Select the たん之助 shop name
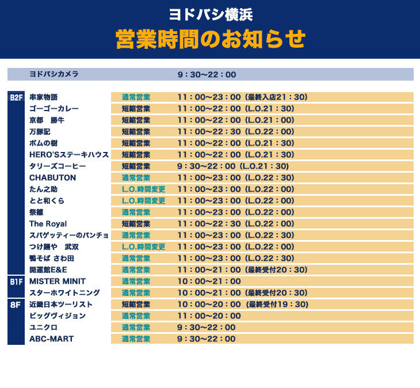The width and height of the screenshot is (420, 388). click(43, 189)
